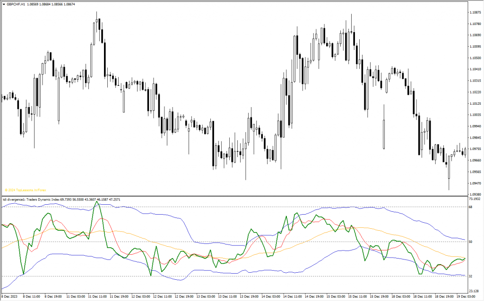Image resolution: width=484 pixels, height=301 pixels.
Task: Click the 50 level on indicator scale
Action: (x=470, y=242)
